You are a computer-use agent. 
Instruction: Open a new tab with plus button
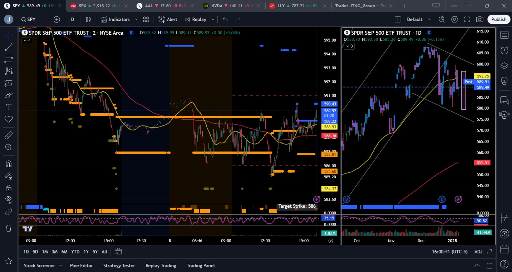coord(404,6)
